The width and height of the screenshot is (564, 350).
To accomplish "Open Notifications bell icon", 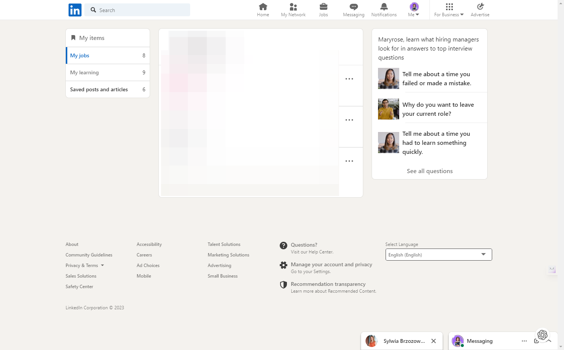I will [384, 6].
